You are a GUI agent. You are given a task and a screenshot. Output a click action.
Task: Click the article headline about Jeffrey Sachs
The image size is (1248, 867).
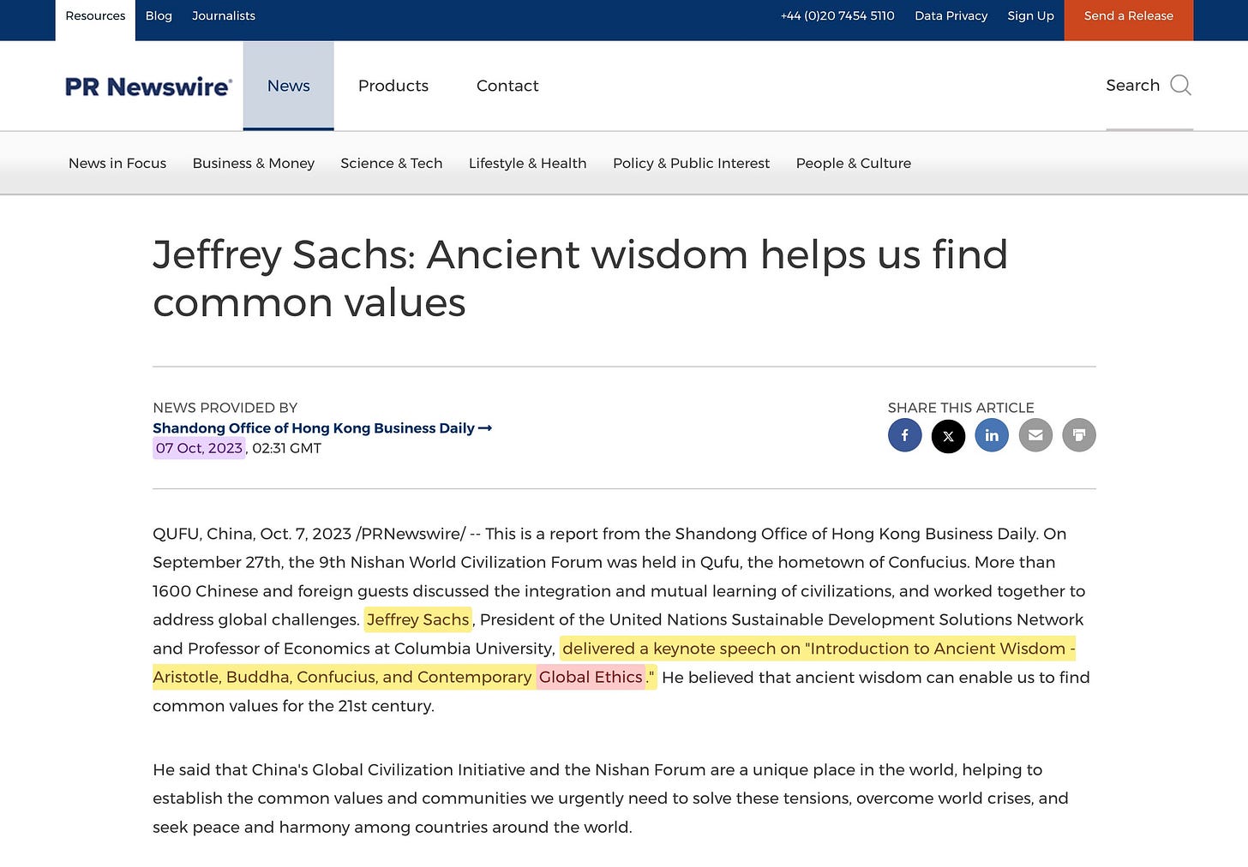(x=580, y=278)
